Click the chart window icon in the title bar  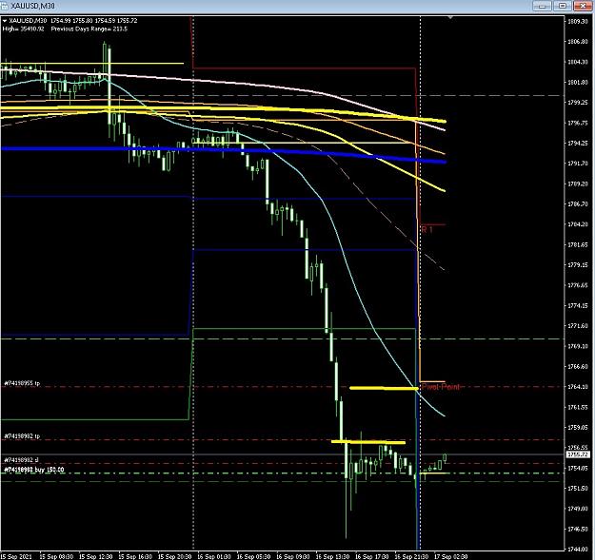click(4, 6)
